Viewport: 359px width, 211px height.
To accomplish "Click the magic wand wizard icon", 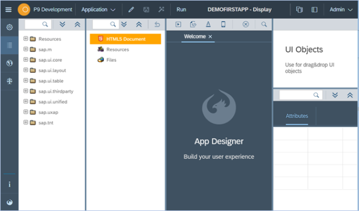I will tap(161, 10).
